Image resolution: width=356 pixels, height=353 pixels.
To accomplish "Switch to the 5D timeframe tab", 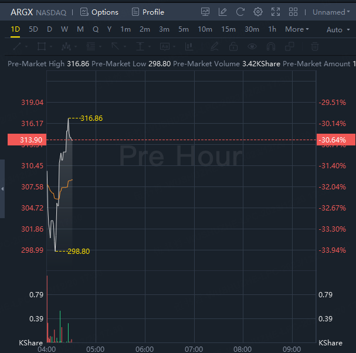I will click(x=33, y=29).
